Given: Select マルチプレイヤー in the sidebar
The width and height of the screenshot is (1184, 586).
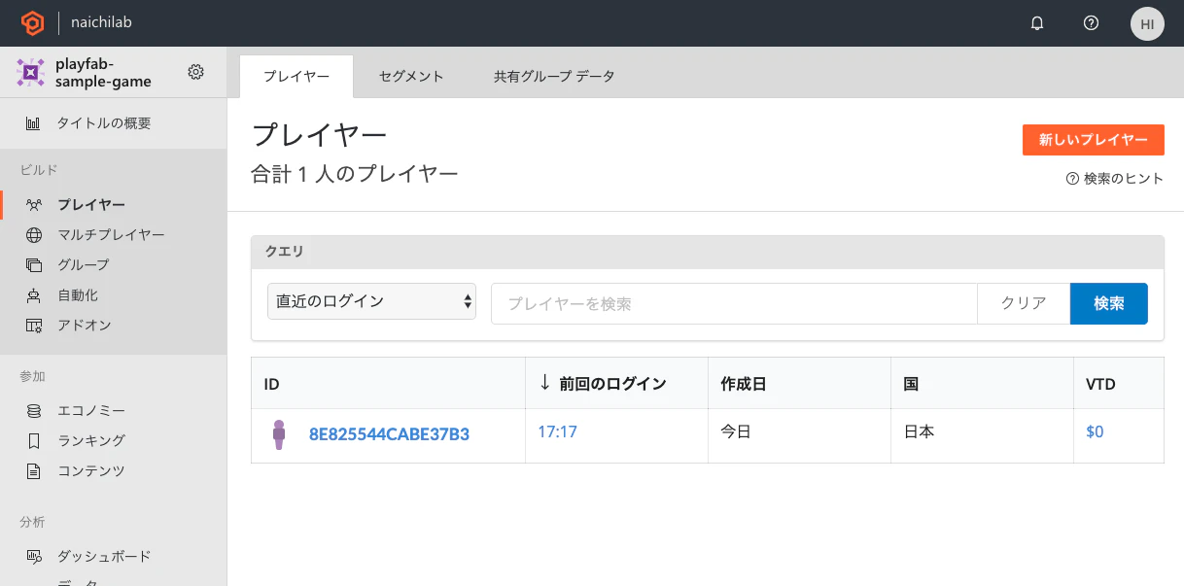Looking at the screenshot, I should click(113, 235).
